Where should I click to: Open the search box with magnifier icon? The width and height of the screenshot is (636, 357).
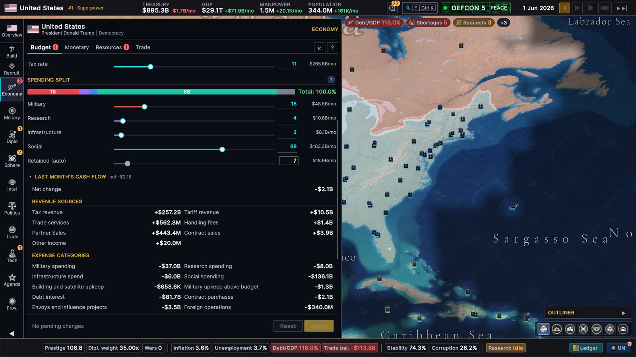point(419,8)
